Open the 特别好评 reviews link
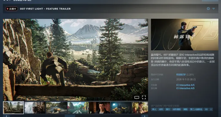Viewport: 221px width, 117px height. (x=181, y=75)
